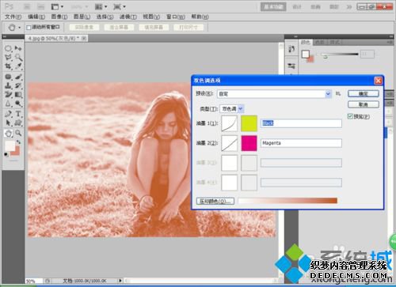Open the Image menu
Image resolution: width=396 pixels, height=287 pixels.
[59, 17]
